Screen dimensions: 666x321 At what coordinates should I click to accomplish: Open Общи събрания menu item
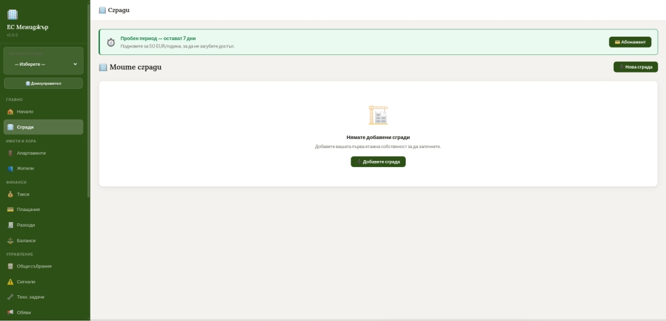(x=34, y=266)
